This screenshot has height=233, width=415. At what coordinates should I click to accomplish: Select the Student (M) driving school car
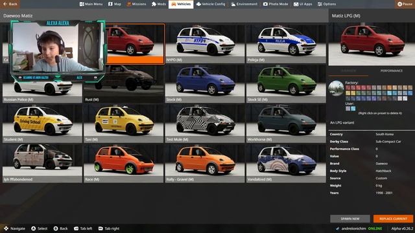point(42,124)
